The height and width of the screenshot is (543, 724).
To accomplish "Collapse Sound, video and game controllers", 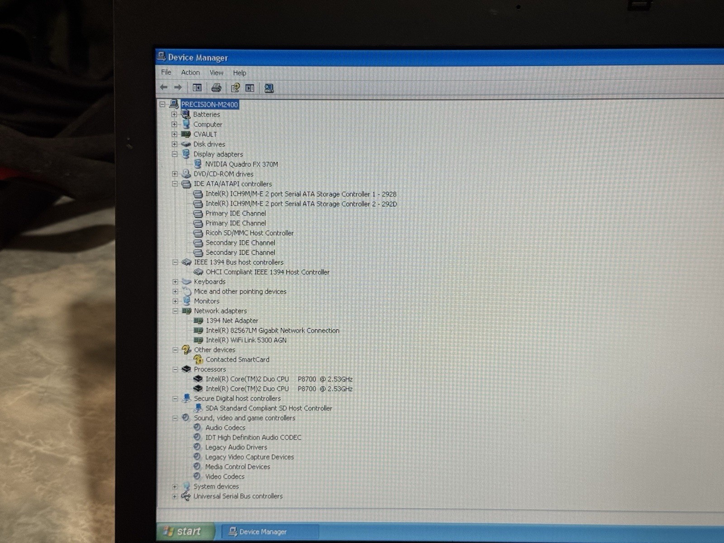I will click(x=175, y=418).
